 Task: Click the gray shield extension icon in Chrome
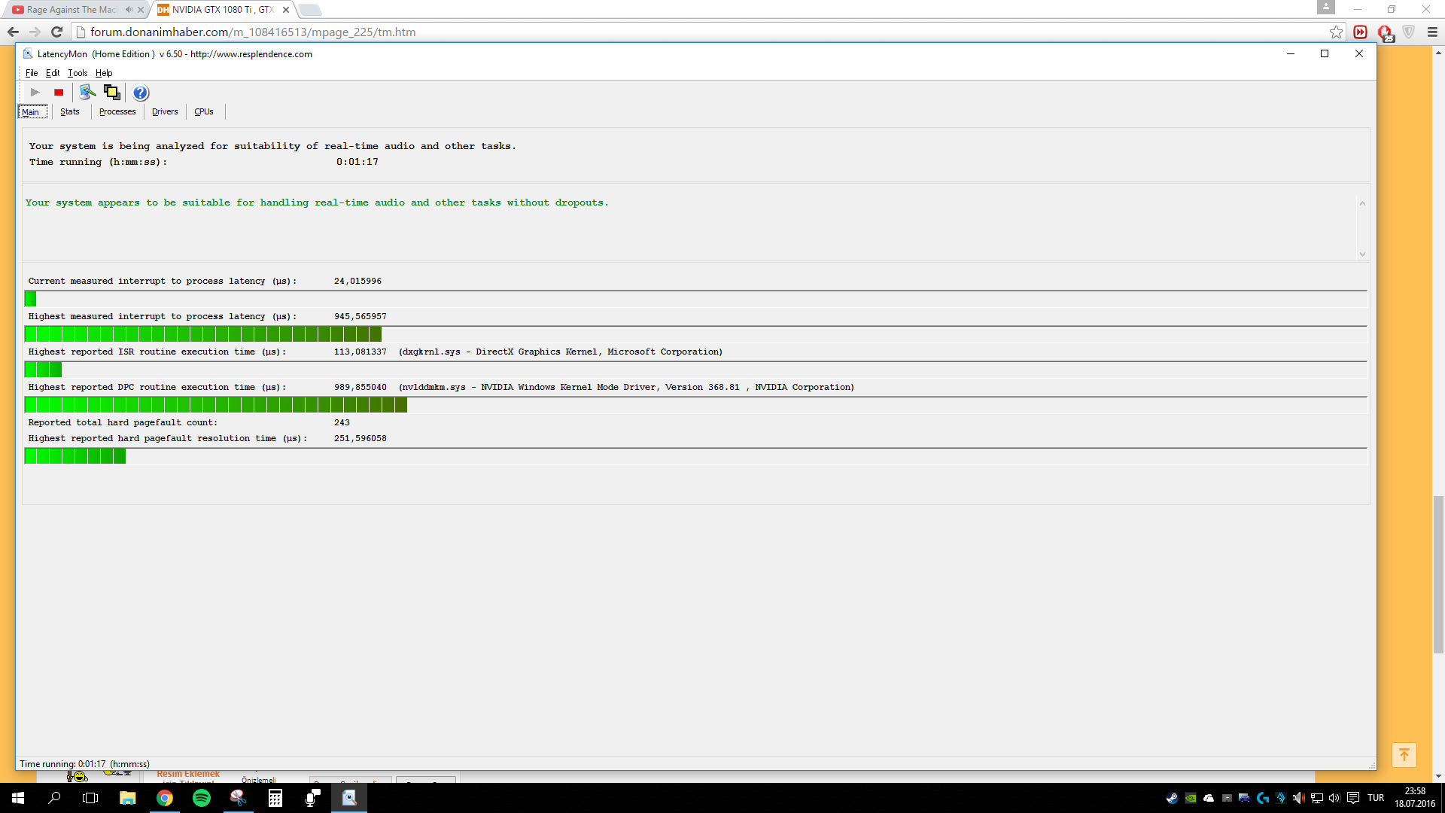[x=1408, y=32]
